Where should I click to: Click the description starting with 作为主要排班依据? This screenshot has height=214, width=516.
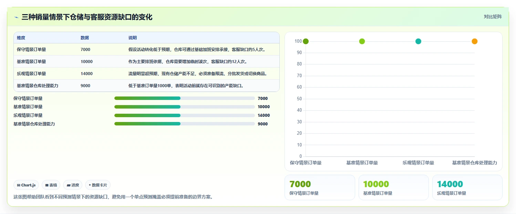188,62
